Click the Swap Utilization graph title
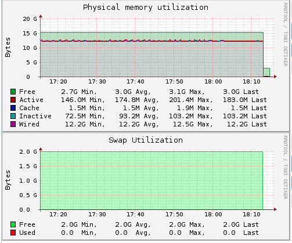Image resolution: width=292 pixels, height=243 pixels. pyautogui.click(x=146, y=140)
